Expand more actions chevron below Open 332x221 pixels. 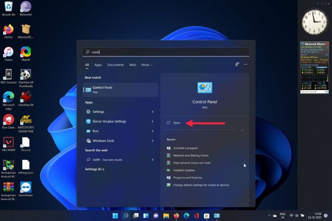pos(242,130)
